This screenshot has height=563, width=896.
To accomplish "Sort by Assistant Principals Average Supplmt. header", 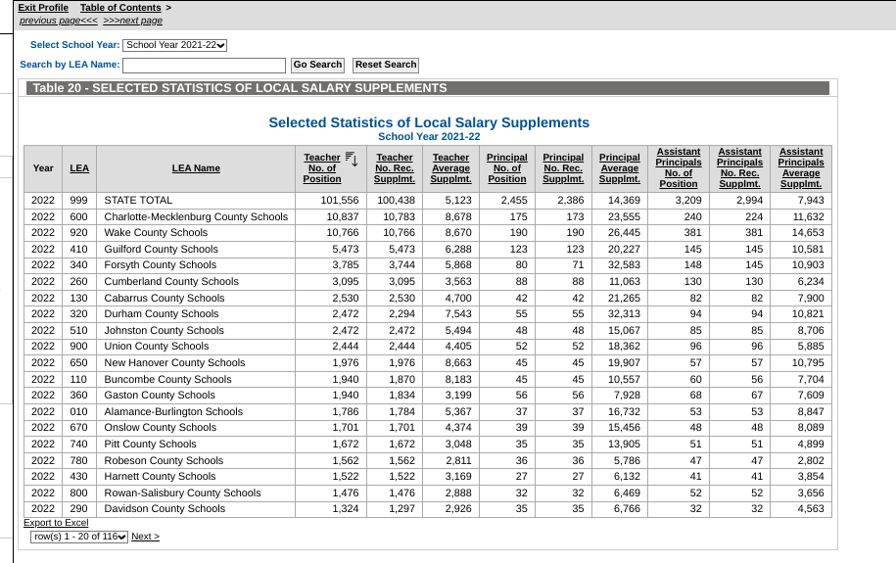I will pyautogui.click(x=800, y=167).
